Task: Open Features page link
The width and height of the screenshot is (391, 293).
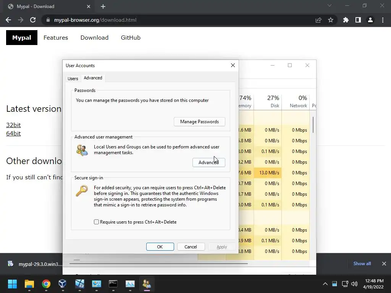Action: 56,38
